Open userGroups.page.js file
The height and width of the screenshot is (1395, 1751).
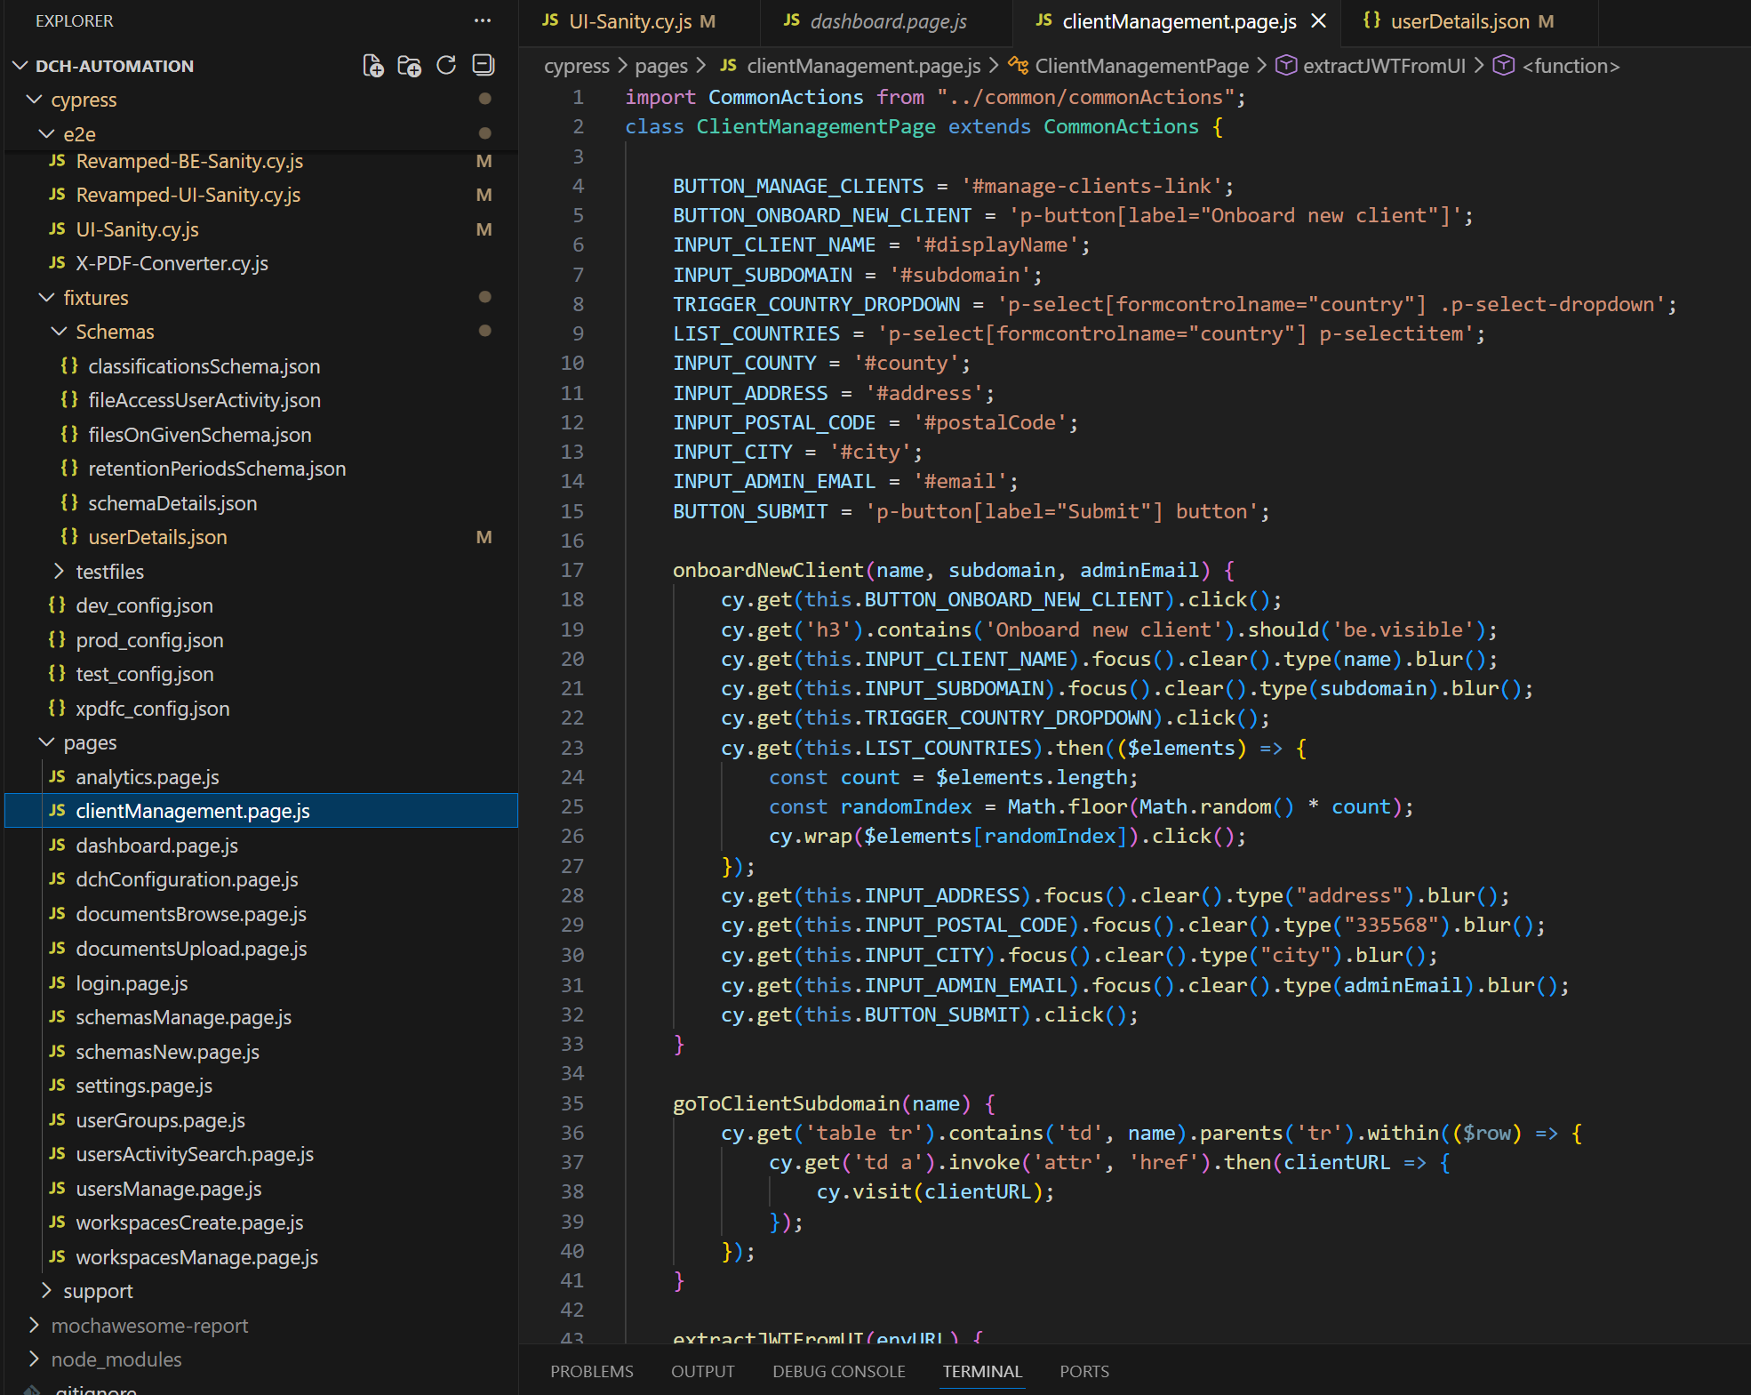[160, 1120]
